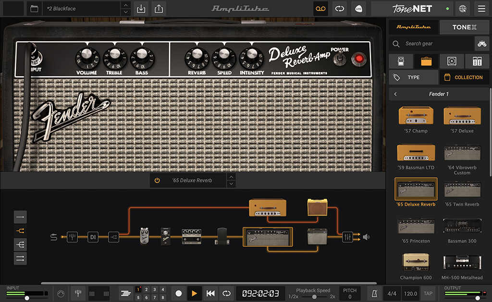Flip the amp's POWER switch
Screen dimensions: 492x302
pos(339,59)
